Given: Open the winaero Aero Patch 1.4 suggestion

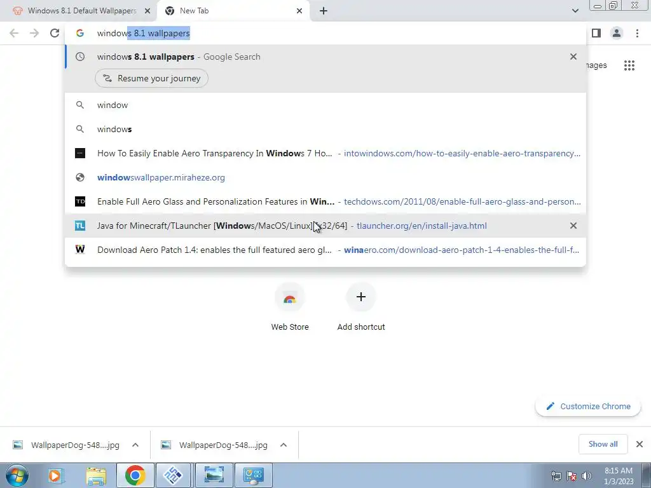Looking at the screenshot, I should [325, 250].
